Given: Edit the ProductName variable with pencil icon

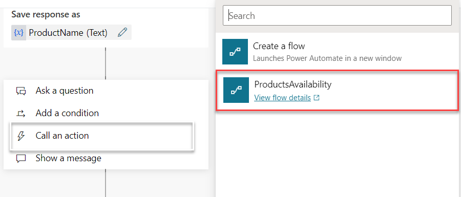Looking at the screenshot, I should coord(122,33).
